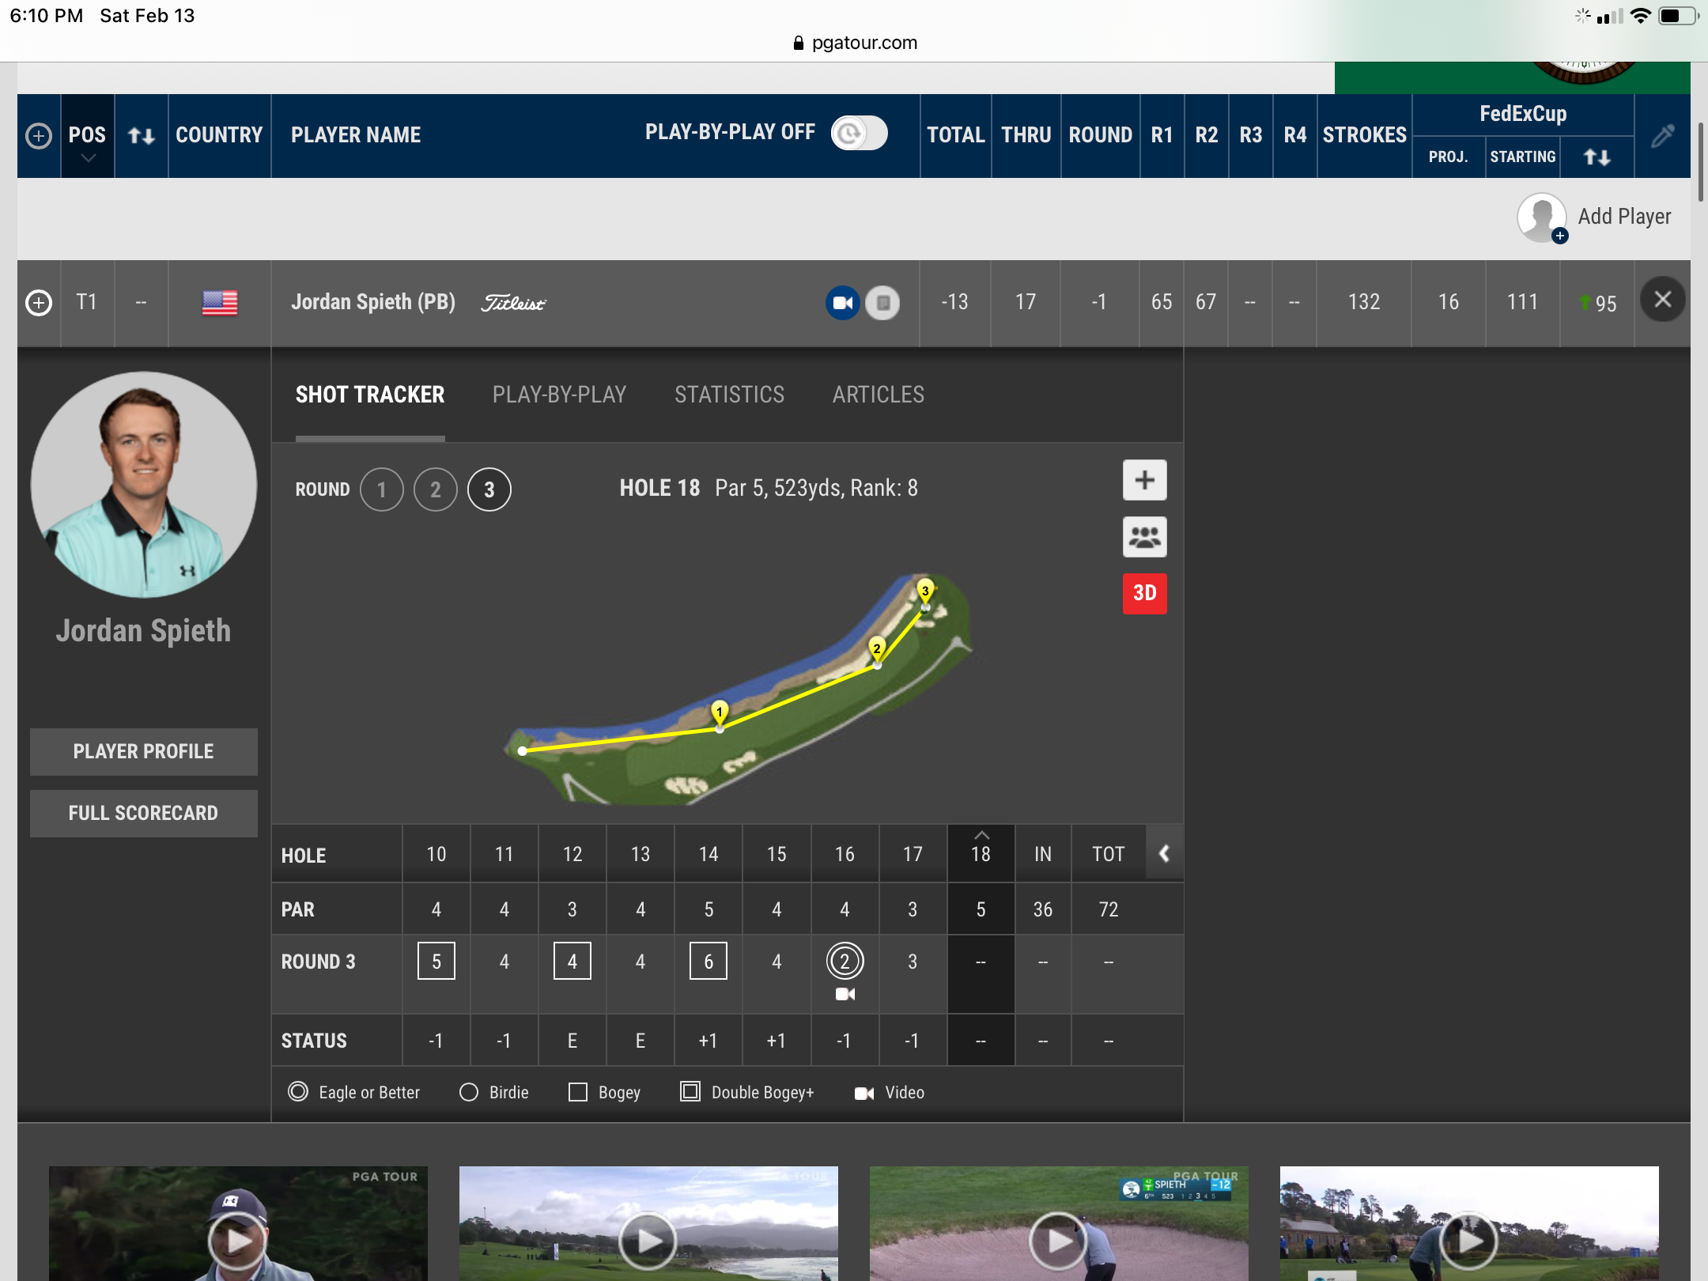Select Round 3 in shot tracker

click(489, 489)
